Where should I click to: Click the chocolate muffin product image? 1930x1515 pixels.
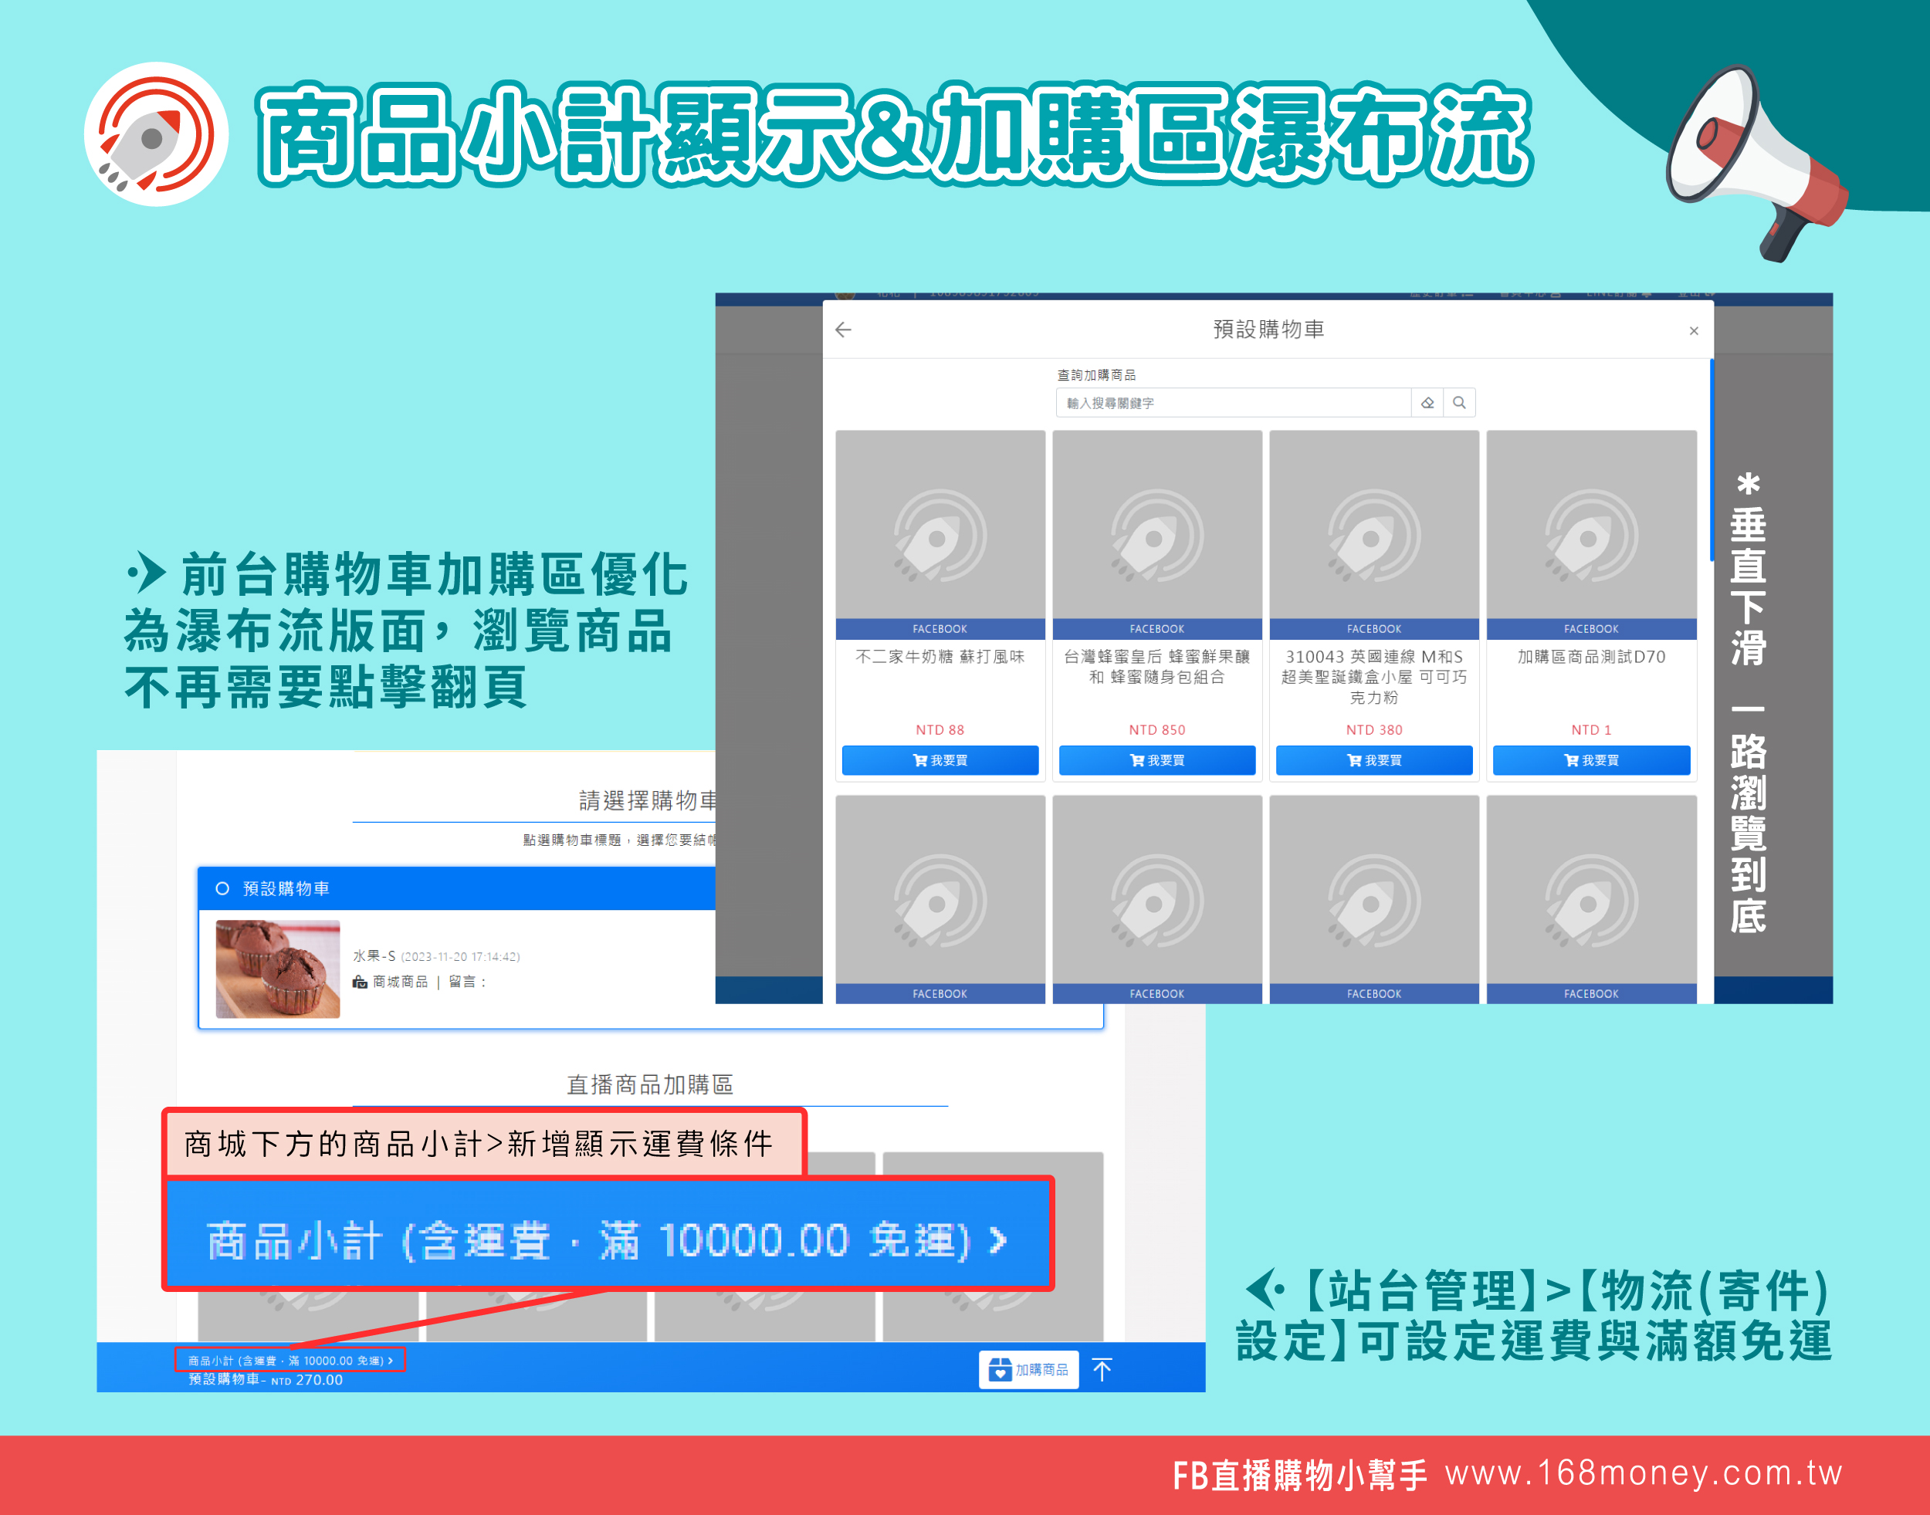[x=278, y=969]
